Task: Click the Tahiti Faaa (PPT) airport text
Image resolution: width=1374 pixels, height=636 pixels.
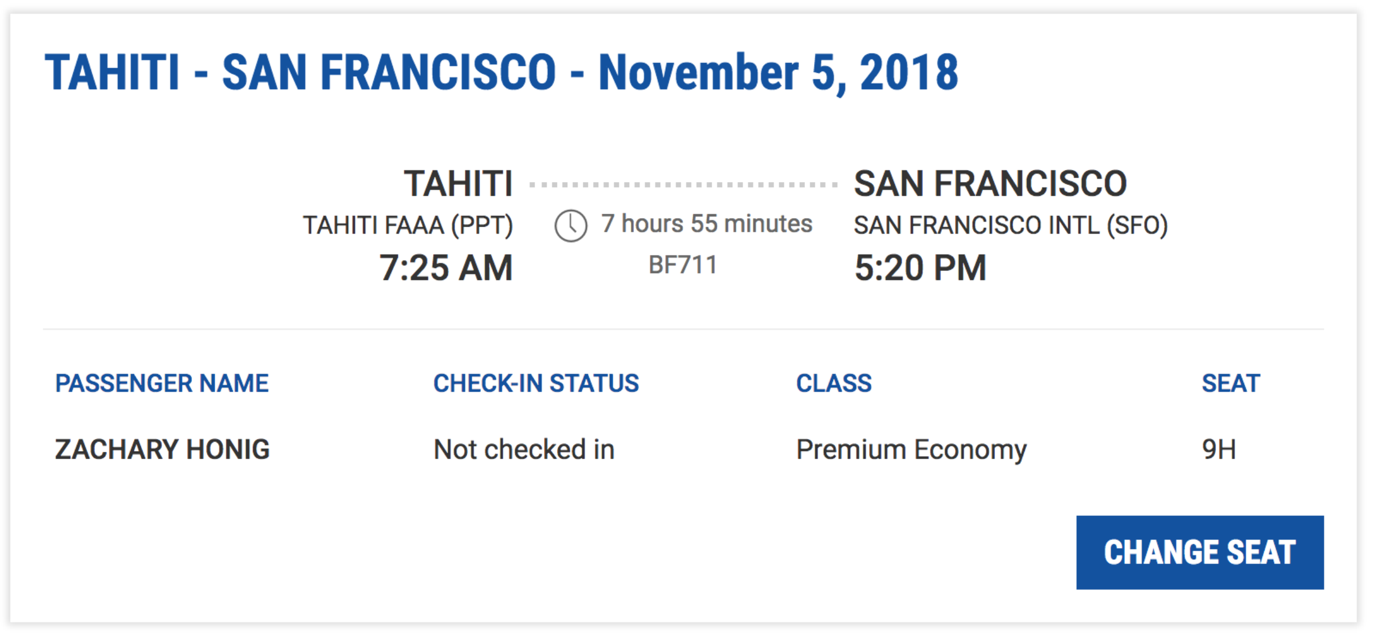Action: pyautogui.click(x=408, y=225)
